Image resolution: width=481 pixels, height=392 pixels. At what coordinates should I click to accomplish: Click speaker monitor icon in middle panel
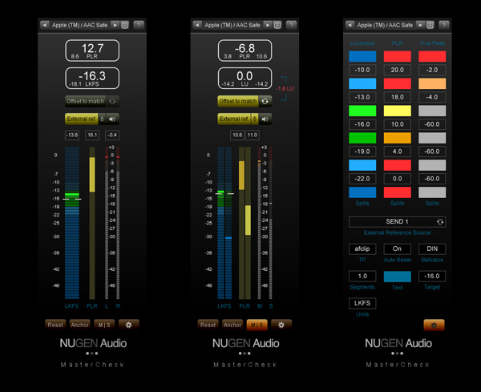tap(265, 119)
